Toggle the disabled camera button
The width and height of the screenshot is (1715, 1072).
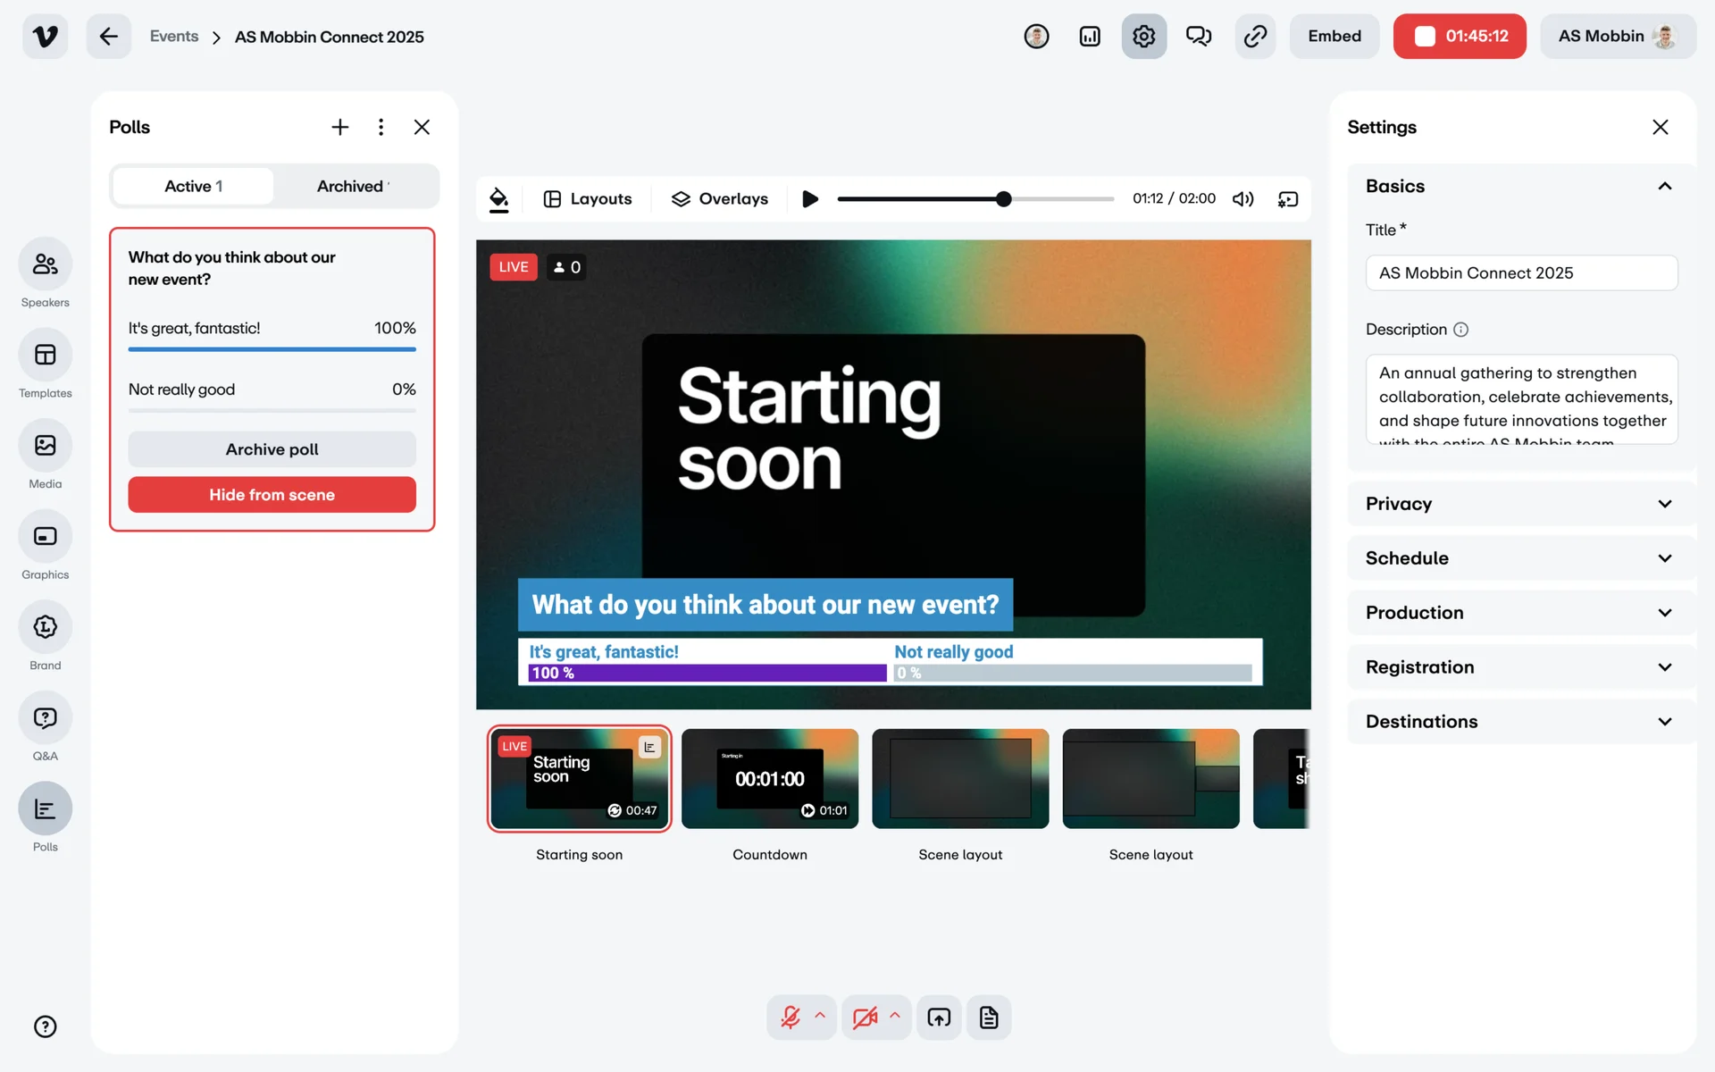pyautogui.click(x=864, y=1018)
